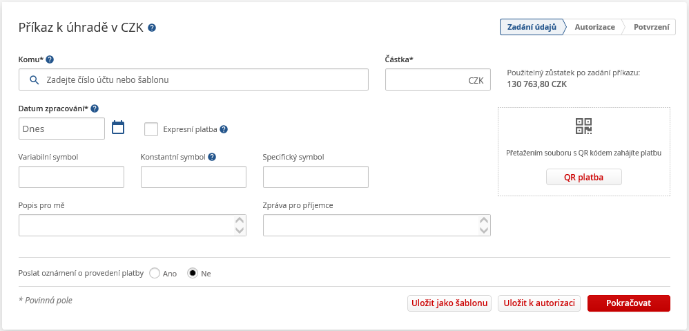
Task: Focus the Částka amount field
Action: coord(438,79)
